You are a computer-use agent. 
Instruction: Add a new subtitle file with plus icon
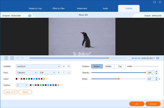coord(64,66)
